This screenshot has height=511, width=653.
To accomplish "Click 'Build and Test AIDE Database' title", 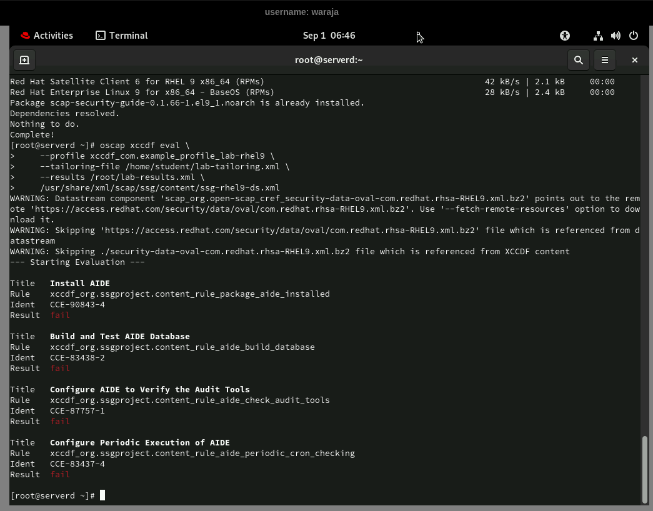I will click(x=120, y=336).
